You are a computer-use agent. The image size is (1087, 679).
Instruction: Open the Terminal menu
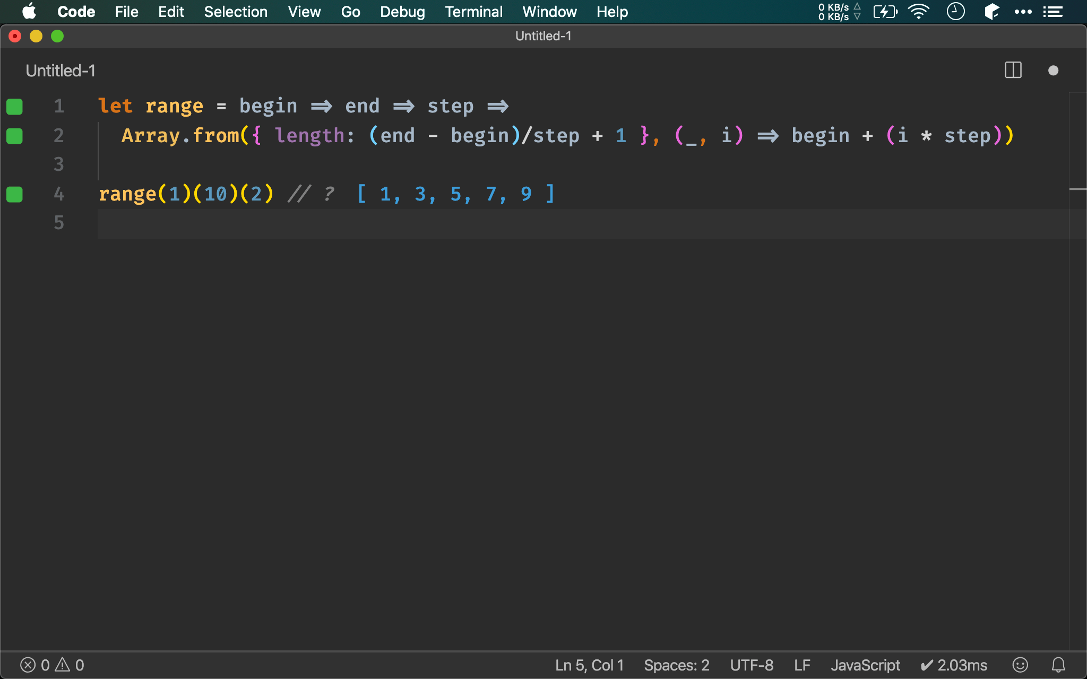coord(473,12)
